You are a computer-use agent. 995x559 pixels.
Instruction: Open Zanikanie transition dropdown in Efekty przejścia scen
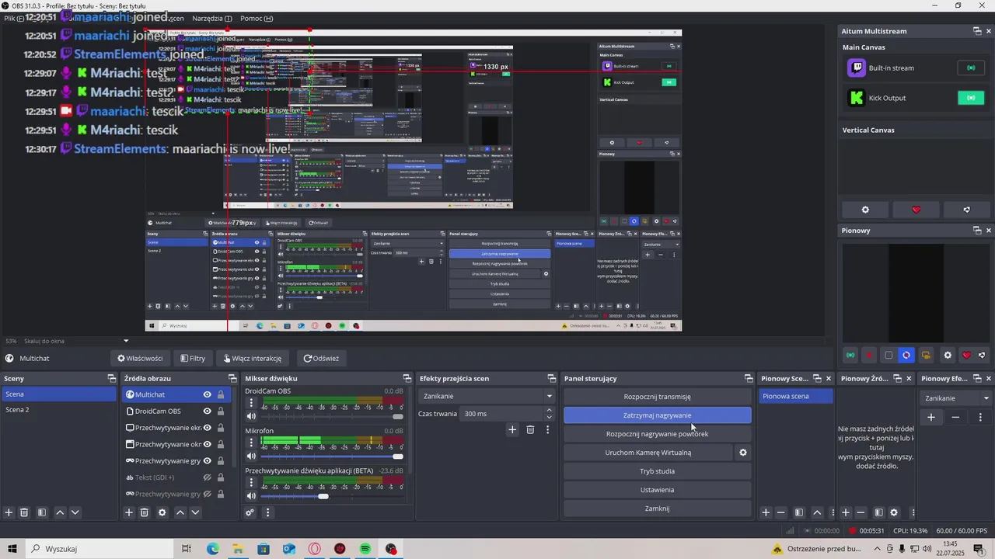tap(487, 396)
